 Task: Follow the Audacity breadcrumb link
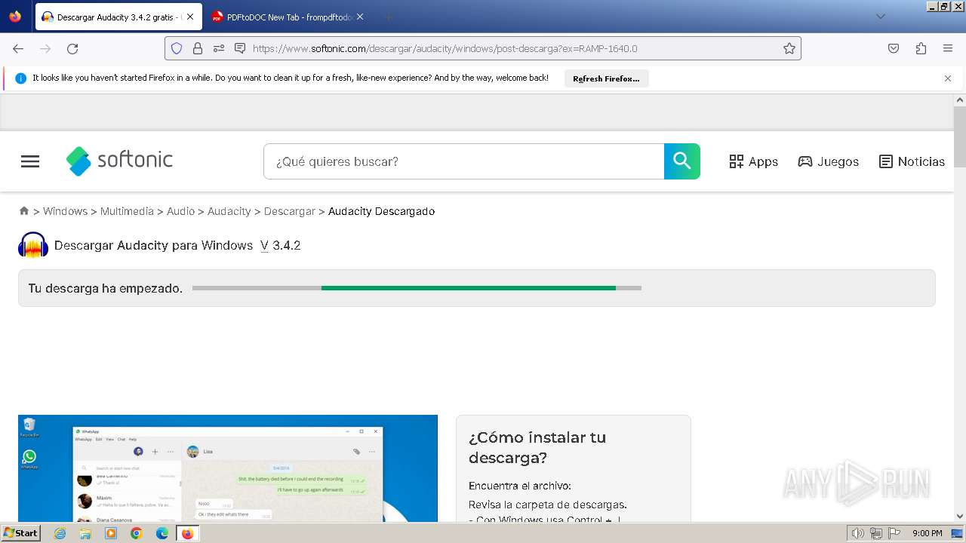229,211
